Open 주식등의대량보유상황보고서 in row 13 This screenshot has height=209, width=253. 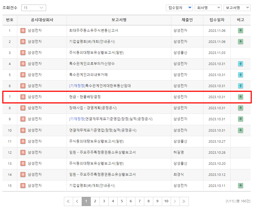click(x=97, y=163)
